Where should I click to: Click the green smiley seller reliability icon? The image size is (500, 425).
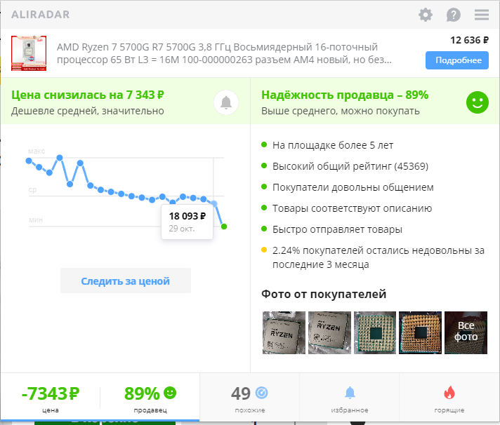click(478, 102)
